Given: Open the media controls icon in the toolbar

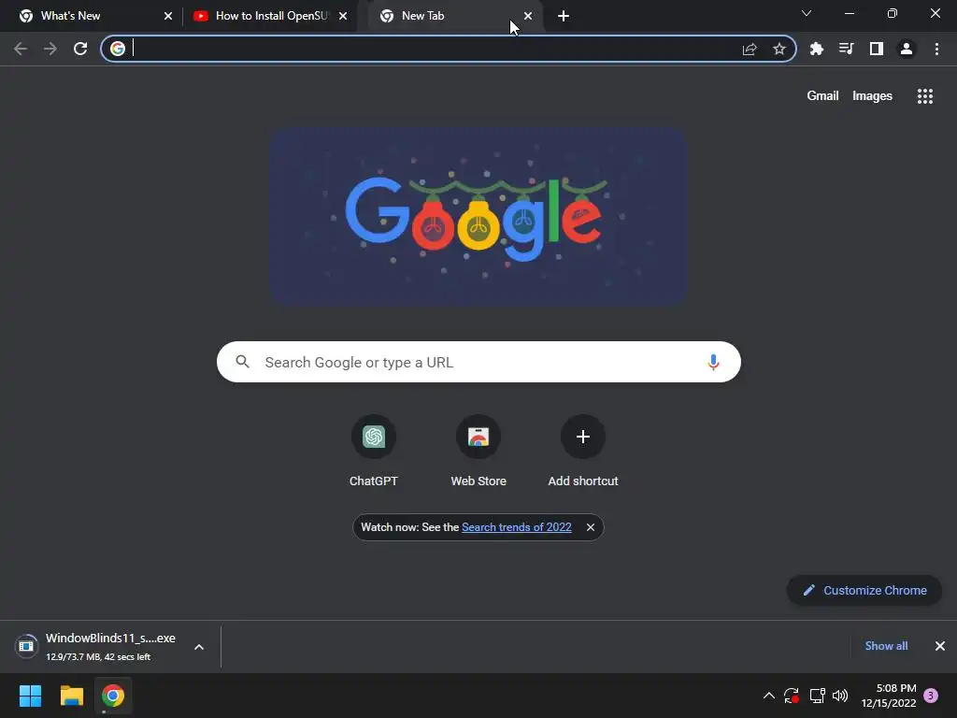Looking at the screenshot, I should coord(846,49).
